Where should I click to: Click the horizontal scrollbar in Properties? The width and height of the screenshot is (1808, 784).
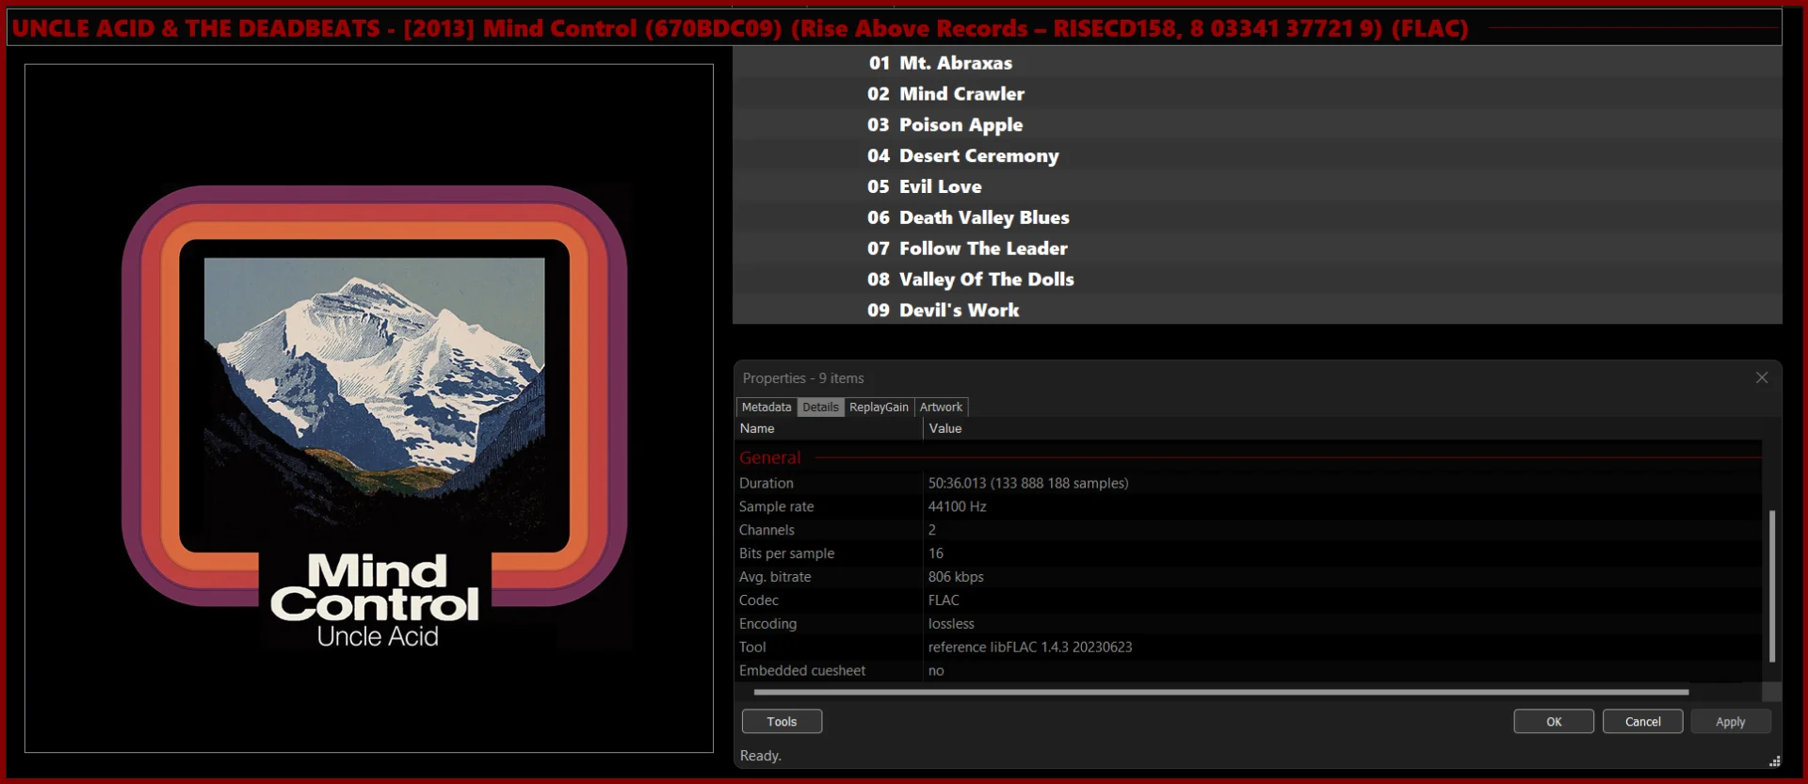(1220, 692)
